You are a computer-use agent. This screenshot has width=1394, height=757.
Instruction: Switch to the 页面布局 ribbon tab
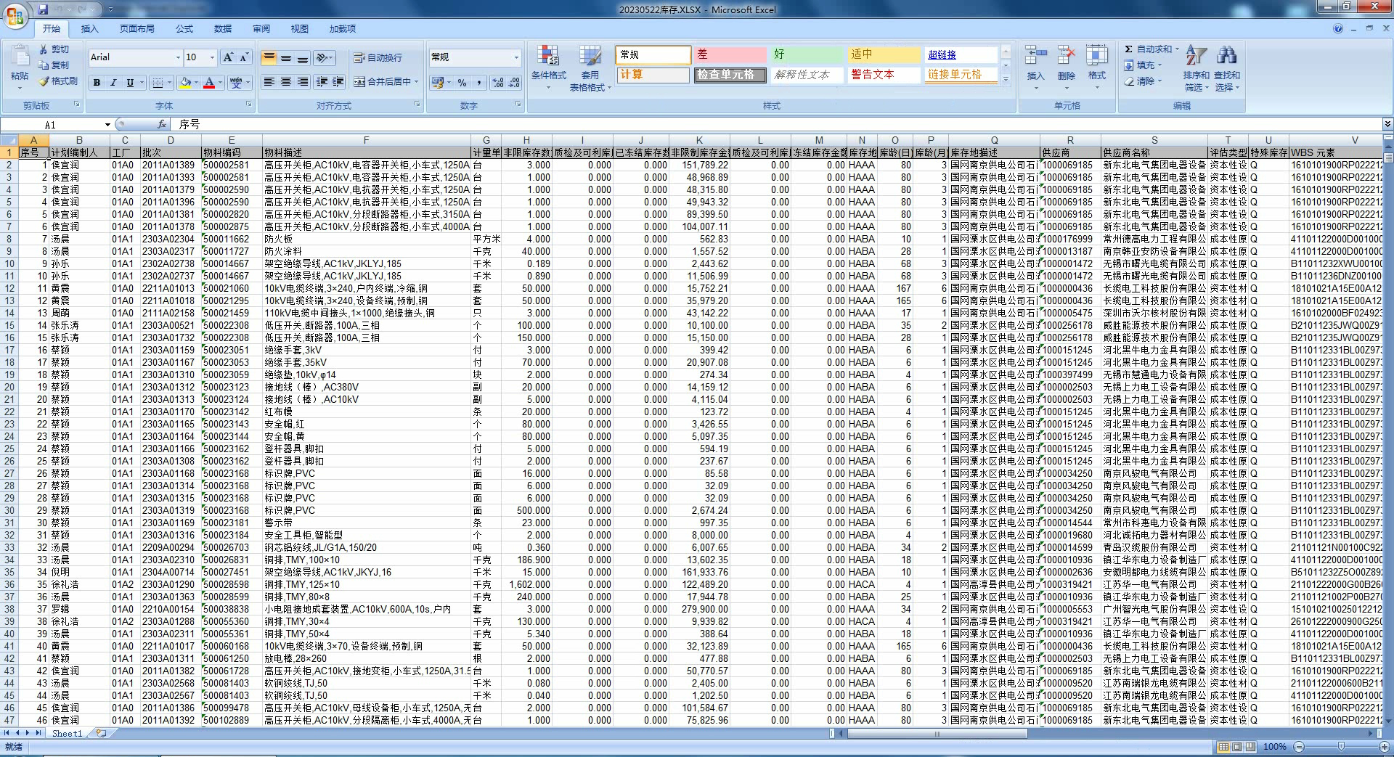(136, 29)
